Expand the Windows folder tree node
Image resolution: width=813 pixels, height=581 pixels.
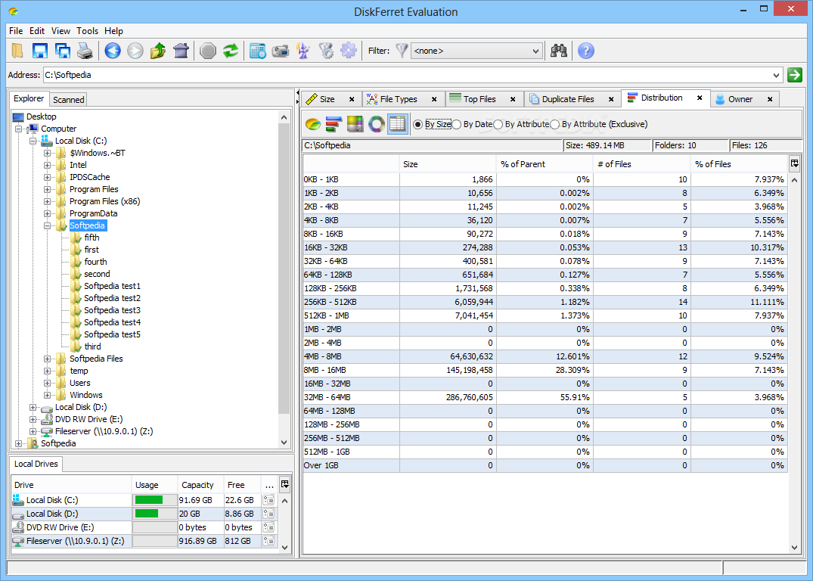[47, 396]
